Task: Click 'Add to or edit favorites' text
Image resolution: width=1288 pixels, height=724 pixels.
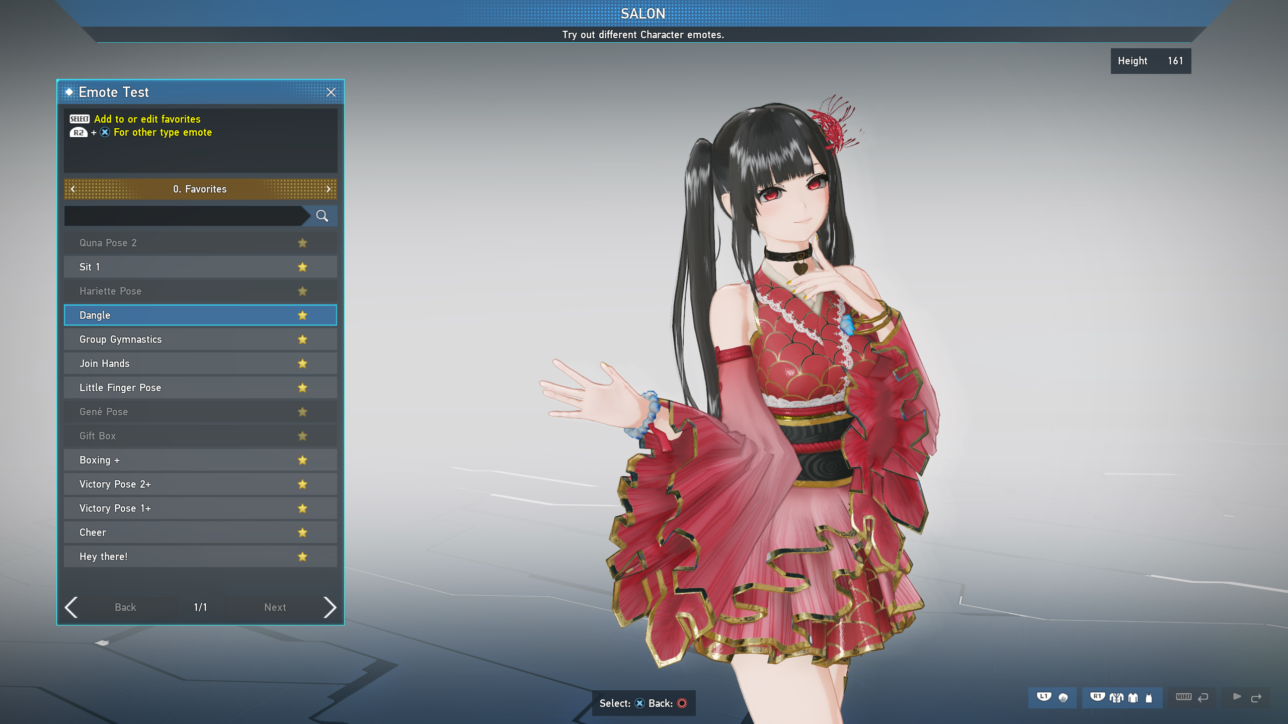Action: coord(147,119)
